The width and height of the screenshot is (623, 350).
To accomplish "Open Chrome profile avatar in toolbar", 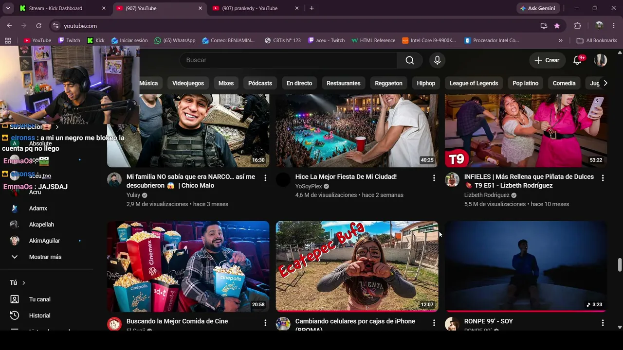I will [x=599, y=26].
